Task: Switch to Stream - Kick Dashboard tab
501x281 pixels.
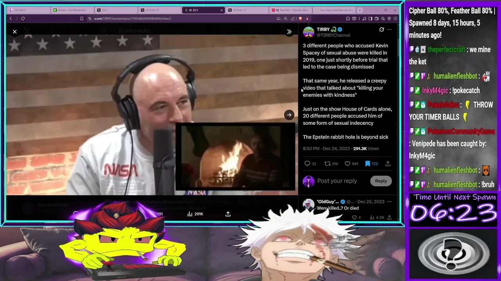Action: [72, 10]
